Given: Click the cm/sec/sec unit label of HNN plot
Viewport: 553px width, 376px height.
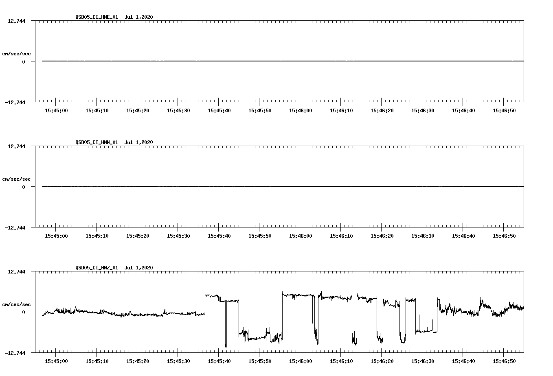Looking at the screenshot, I should click(16, 179).
